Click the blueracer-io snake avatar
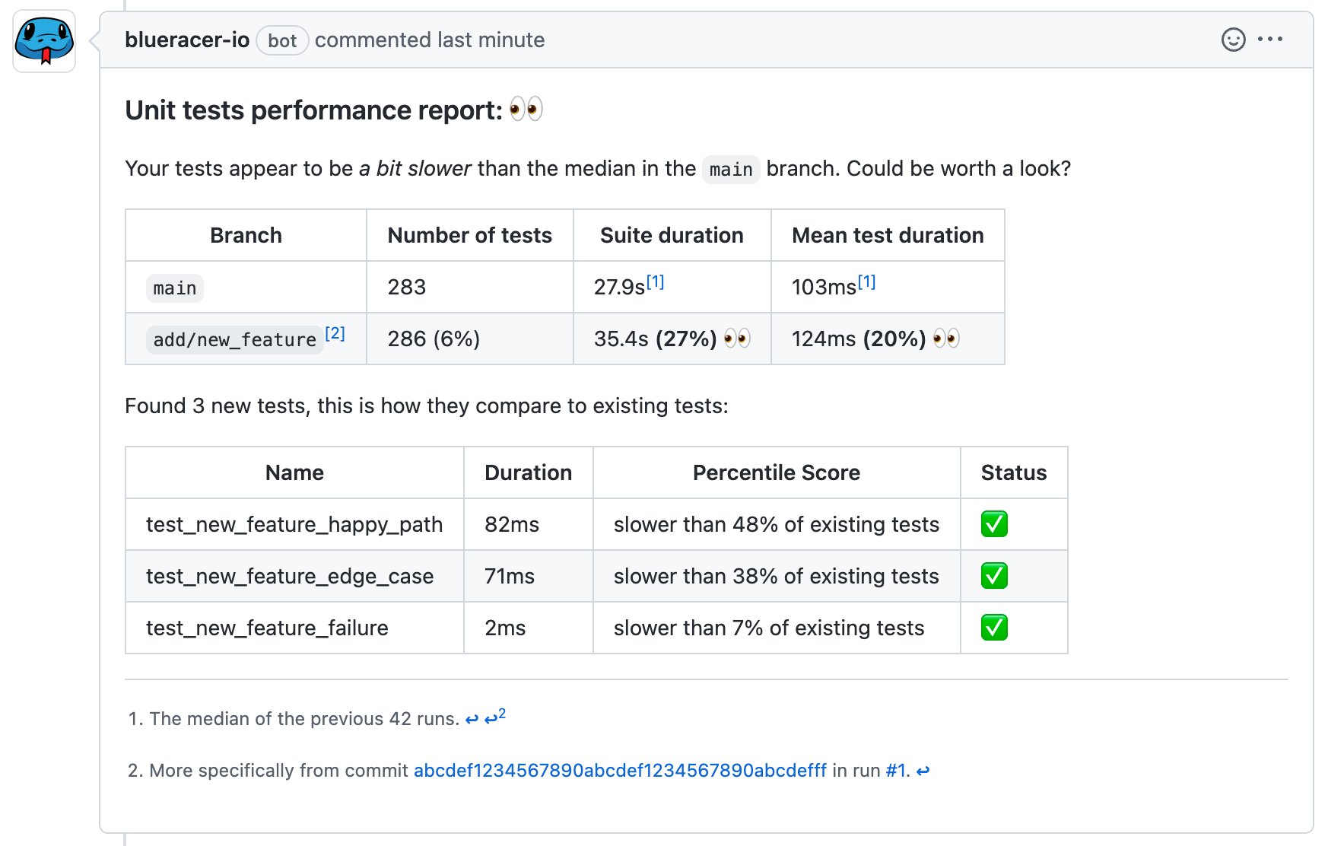Viewport: 1328px width, 846px height. tap(44, 41)
